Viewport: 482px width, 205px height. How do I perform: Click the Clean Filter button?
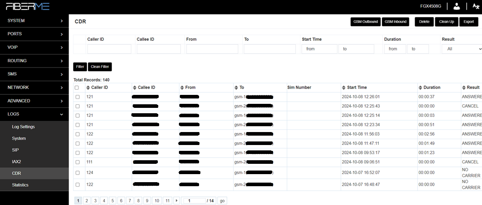[x=100, y=67]
